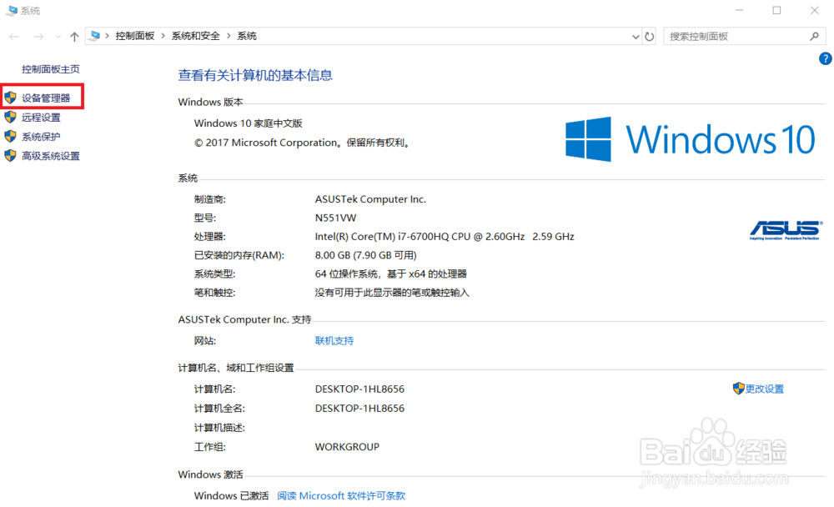The height and width of the screenshot is (507, 834).
Task: Click 更改设置 change settings link
Action: click(764, 389)
